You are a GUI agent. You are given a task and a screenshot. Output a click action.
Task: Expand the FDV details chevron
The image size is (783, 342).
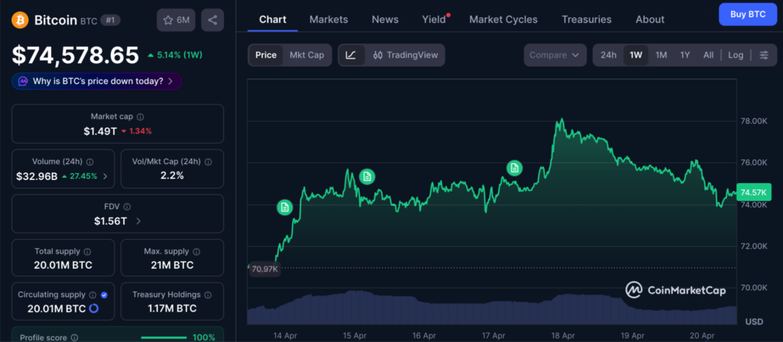138,221
